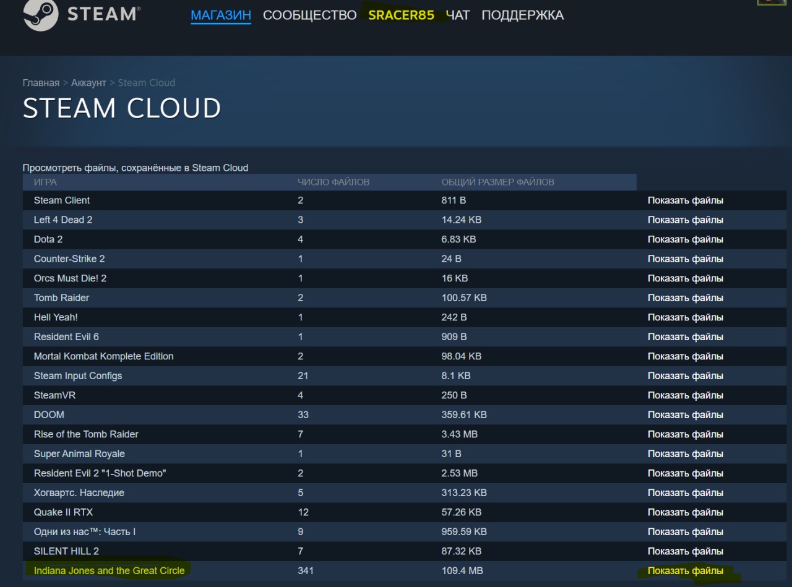
Task: Select the game name "DOOM"
Action: point(49,414)
